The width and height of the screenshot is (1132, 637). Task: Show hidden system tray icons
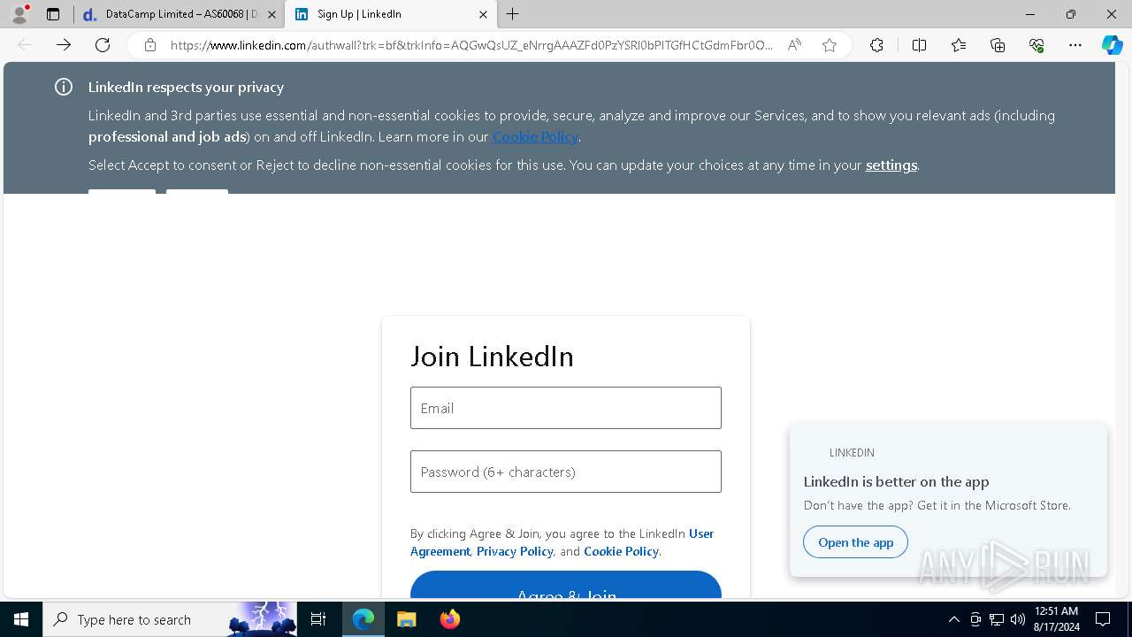tap(953, 619)
